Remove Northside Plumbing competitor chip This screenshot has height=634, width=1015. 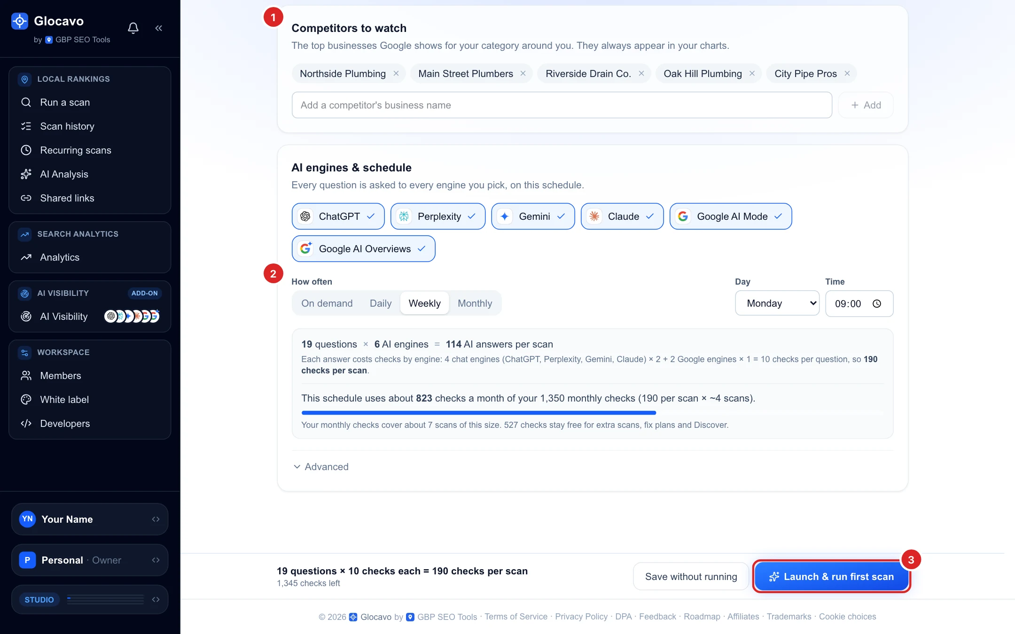tap(396, 74)
